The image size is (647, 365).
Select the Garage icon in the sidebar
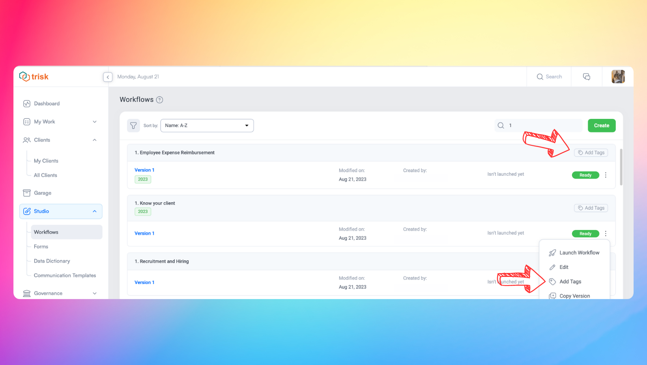(x=27, y=193)
